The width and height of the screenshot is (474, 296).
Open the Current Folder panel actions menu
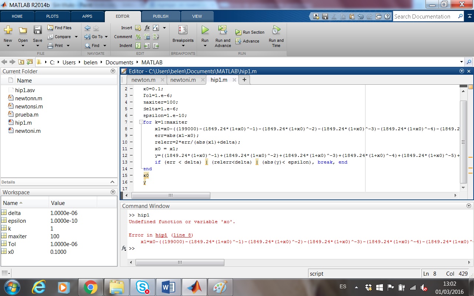click(x=113, y=71)
